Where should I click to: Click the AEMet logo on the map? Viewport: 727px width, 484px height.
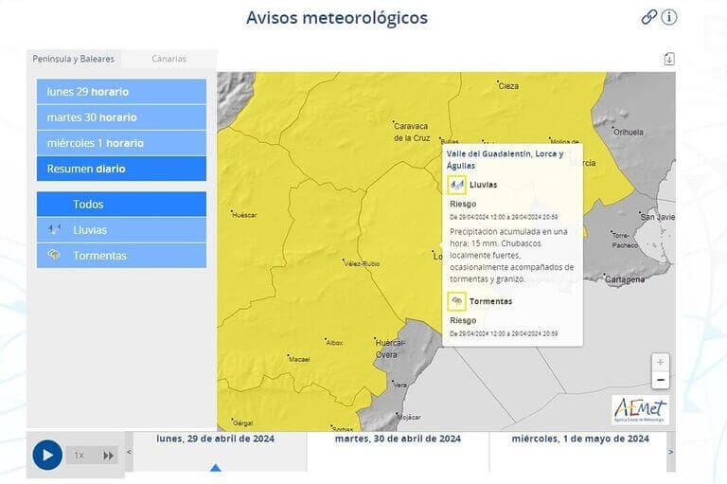[640, 410]
